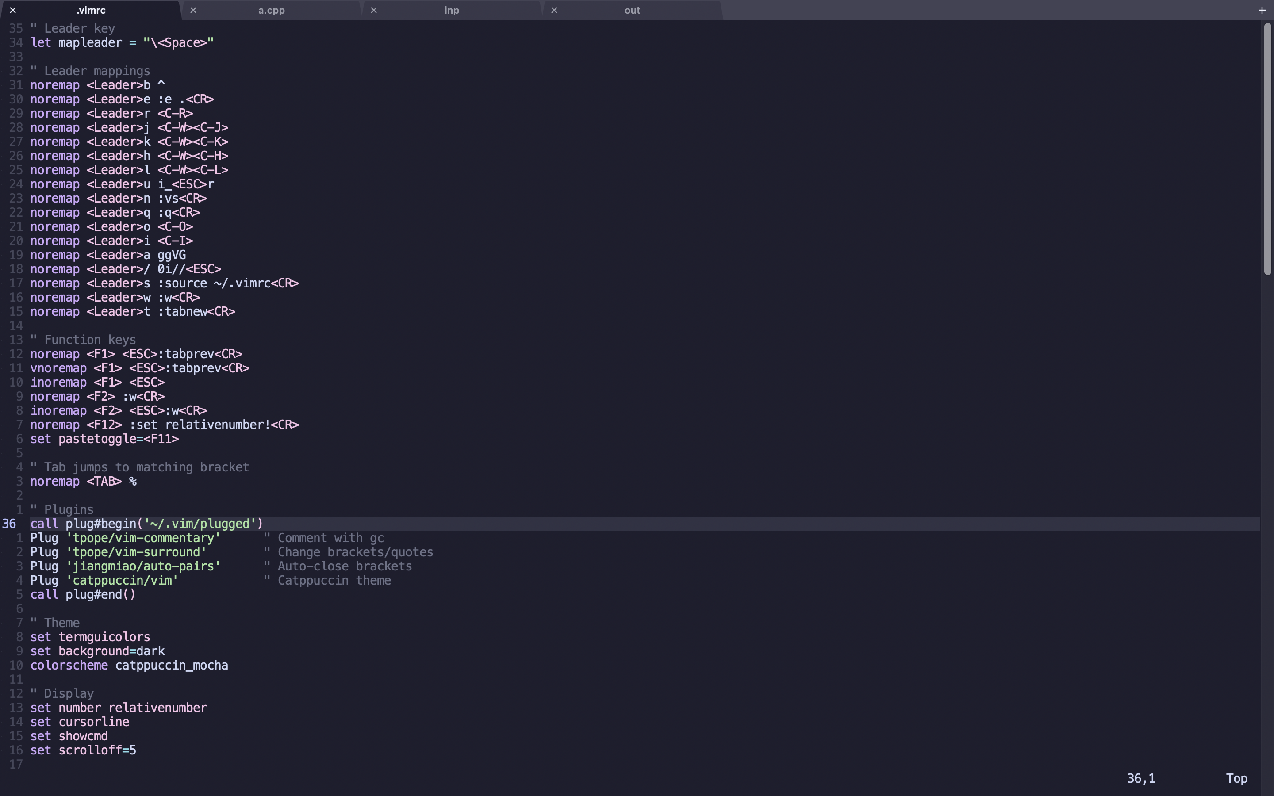Viewport: 1274px width, 796px height.
Task: Click line 'noremap <Leader>t :tabnew<CR>'
Action: (133, 312)
